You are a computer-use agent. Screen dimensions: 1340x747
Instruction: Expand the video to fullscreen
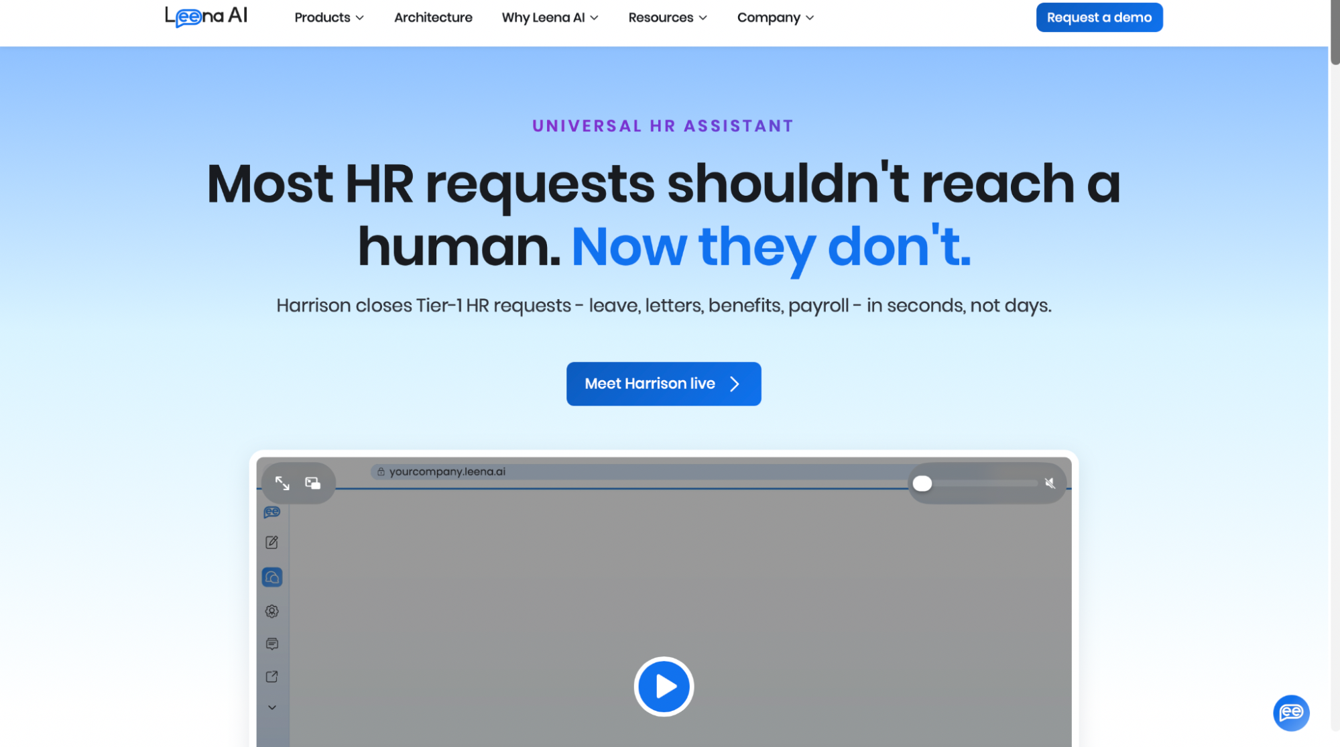pyautogui.click(x=282, y=483)
